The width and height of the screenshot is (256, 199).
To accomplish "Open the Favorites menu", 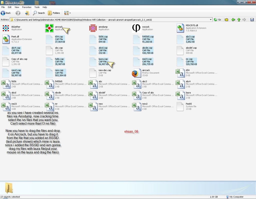I will (26, 7).
